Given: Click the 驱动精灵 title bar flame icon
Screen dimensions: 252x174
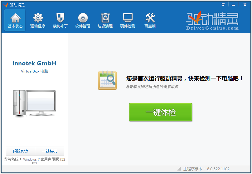Looking at the screenshot, I should click(x=6, y=5).
